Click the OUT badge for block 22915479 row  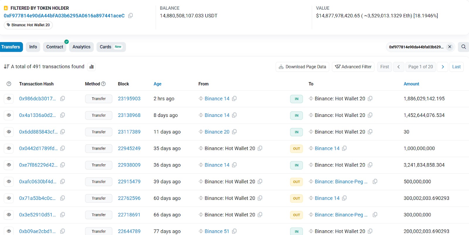tap(297, 182)
